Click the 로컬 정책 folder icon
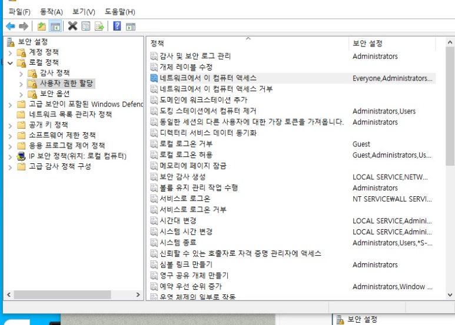This screenshot has width=455, height=325. tap(21, 63)
